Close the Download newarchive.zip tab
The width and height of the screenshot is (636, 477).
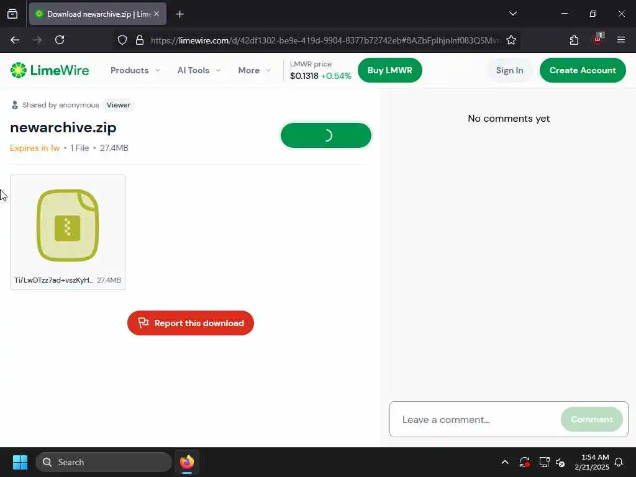tap(157, 14)
